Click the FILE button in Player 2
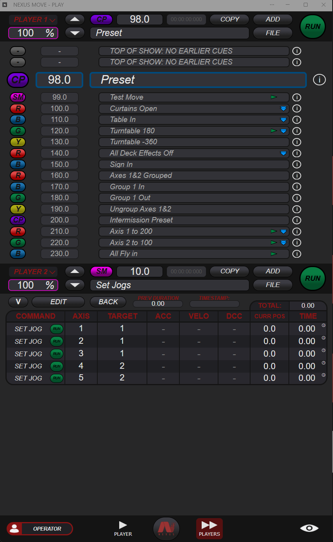Image resolution: width=333 pixels, height=542 pixels. click(x=273, y=285)
